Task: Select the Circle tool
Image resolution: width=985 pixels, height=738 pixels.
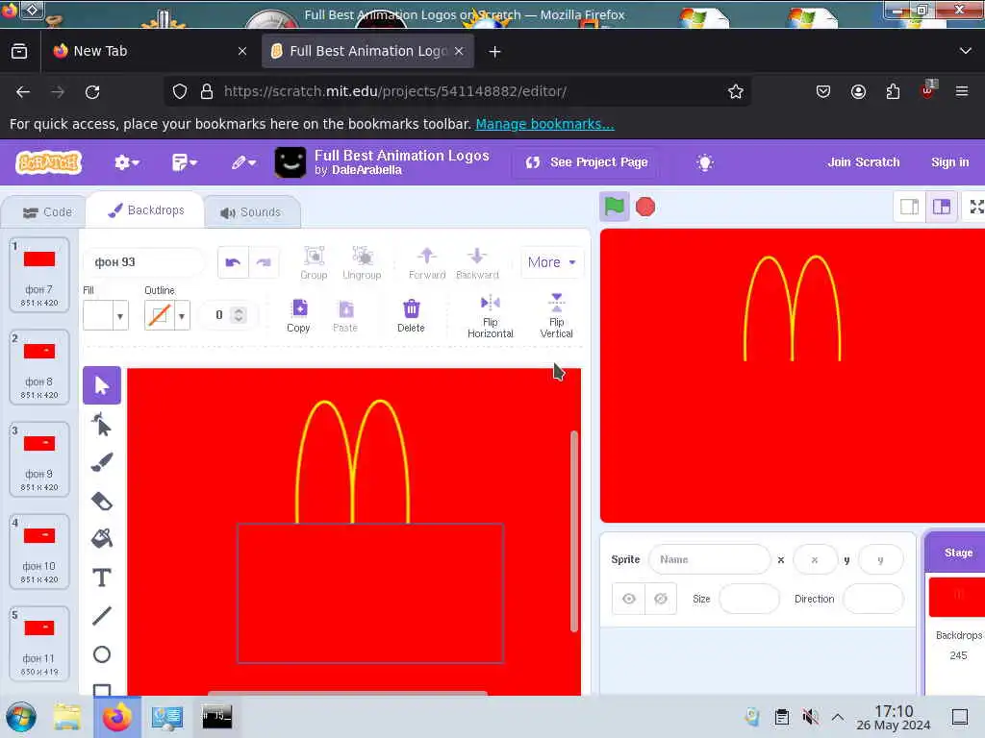Action: pos(102,654)
